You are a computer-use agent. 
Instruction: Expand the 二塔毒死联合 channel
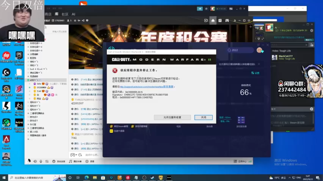click(28, 113)
